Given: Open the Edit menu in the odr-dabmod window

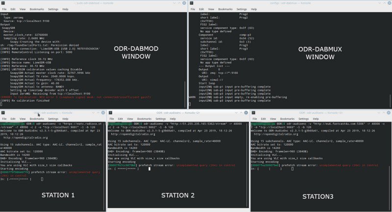Looking at the screenshot, I should coord(13,9).
